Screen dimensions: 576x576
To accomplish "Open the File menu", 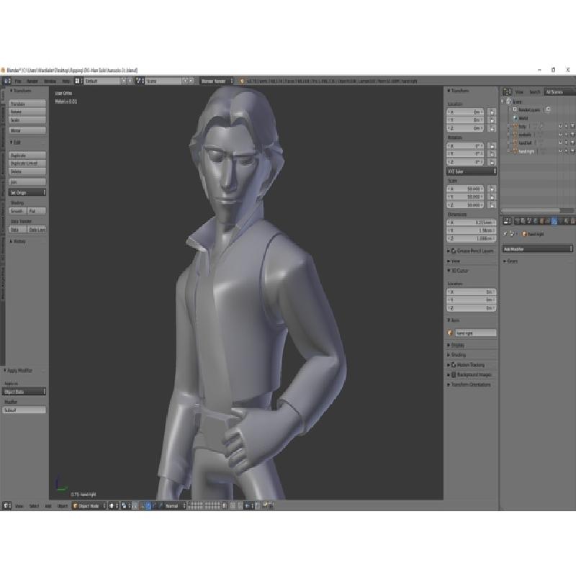I will (18, 81).
